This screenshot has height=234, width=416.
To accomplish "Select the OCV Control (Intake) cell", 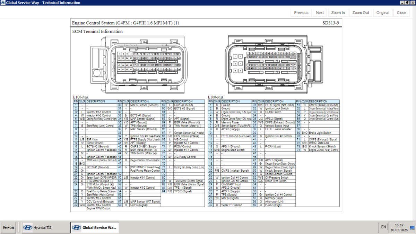I will point(189,136).
